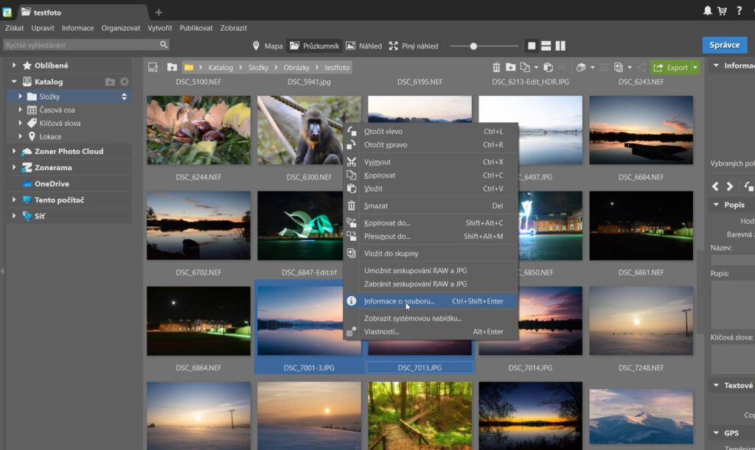The image size is (755, 450).
Task: Open a new tab with plus icon
Action: click(x=159, y=12)
